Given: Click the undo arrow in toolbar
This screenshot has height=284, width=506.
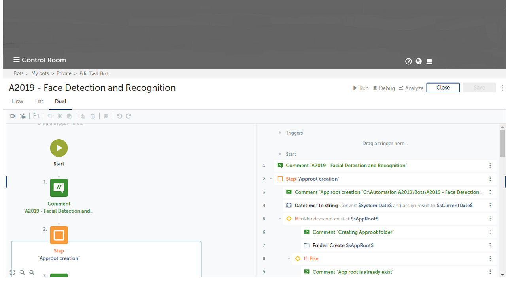Looking at the screenshot, I should coord(119,116).
